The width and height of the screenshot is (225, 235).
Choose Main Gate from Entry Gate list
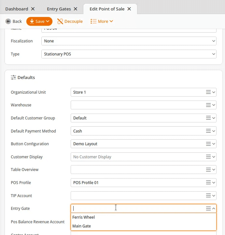click(144, 226)
